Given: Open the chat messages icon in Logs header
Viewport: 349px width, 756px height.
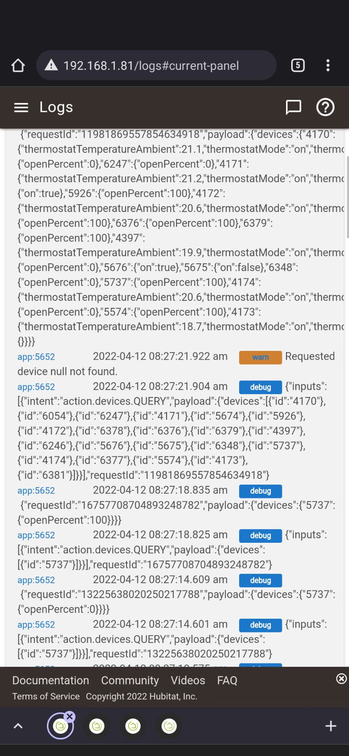Looking at the screenshot, I should [293, 107].
